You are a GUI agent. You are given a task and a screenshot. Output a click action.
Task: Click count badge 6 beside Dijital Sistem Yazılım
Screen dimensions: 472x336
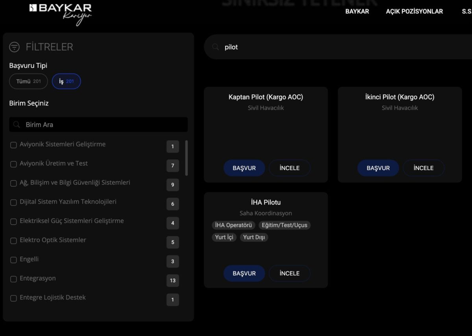point(173,204)
